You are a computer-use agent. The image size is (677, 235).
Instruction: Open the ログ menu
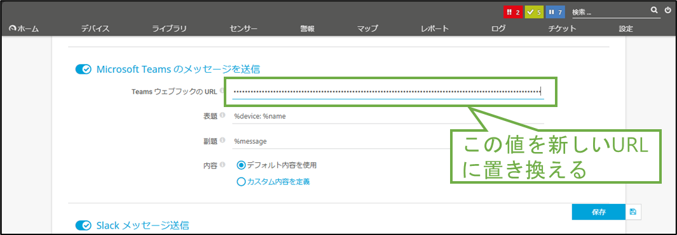pos(498,29)
